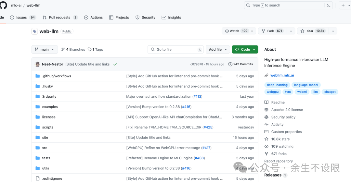Click the .eslintignore file icon
Viewport: 351px width, 182px height.
(x=38, y=178)
